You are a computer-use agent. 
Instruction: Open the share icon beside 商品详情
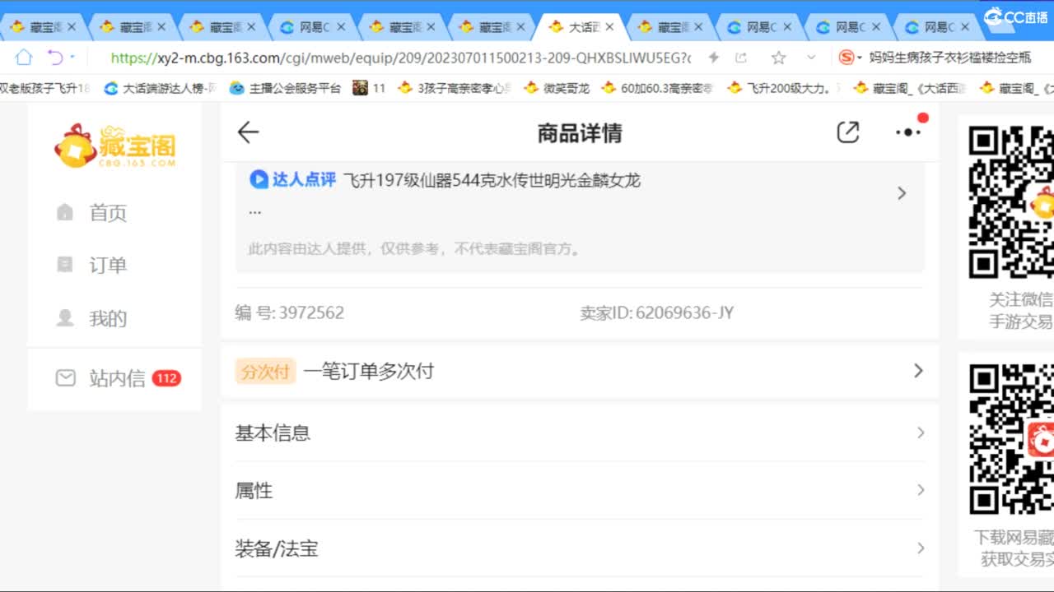tap(848, 132)
